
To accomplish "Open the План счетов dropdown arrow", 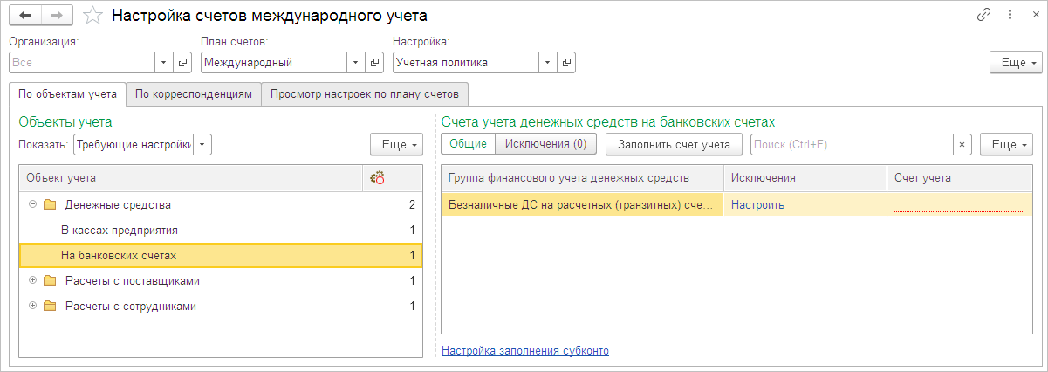I will coord(356,63).
